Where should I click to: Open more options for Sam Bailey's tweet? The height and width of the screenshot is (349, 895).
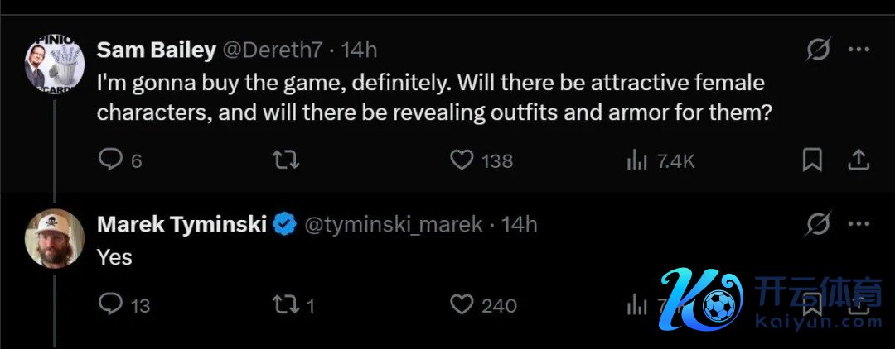pos(859,50)
